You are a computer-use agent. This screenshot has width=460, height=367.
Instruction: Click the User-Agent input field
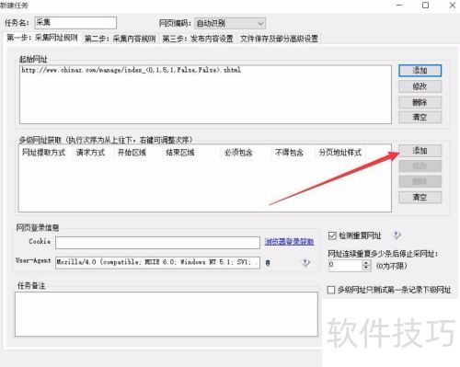tap(157, 262)
